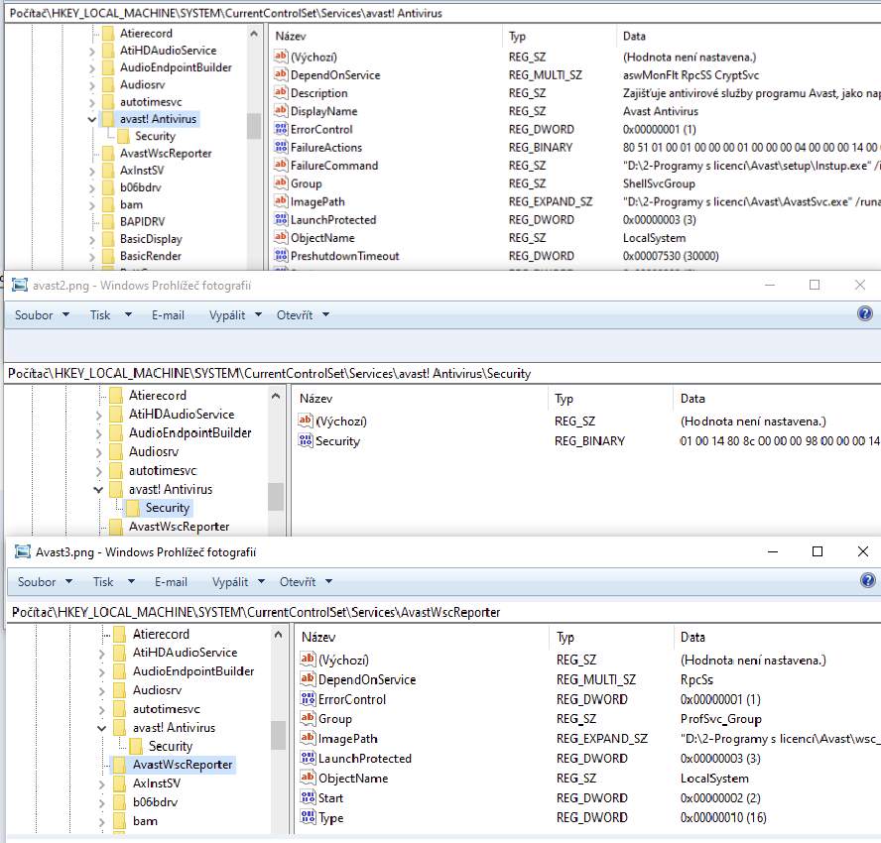Viewport: 881px width, 843px height.
Task: Open Help icon in avast2.png viewer window
Action: pyautogui.click(x=864, y=314)
